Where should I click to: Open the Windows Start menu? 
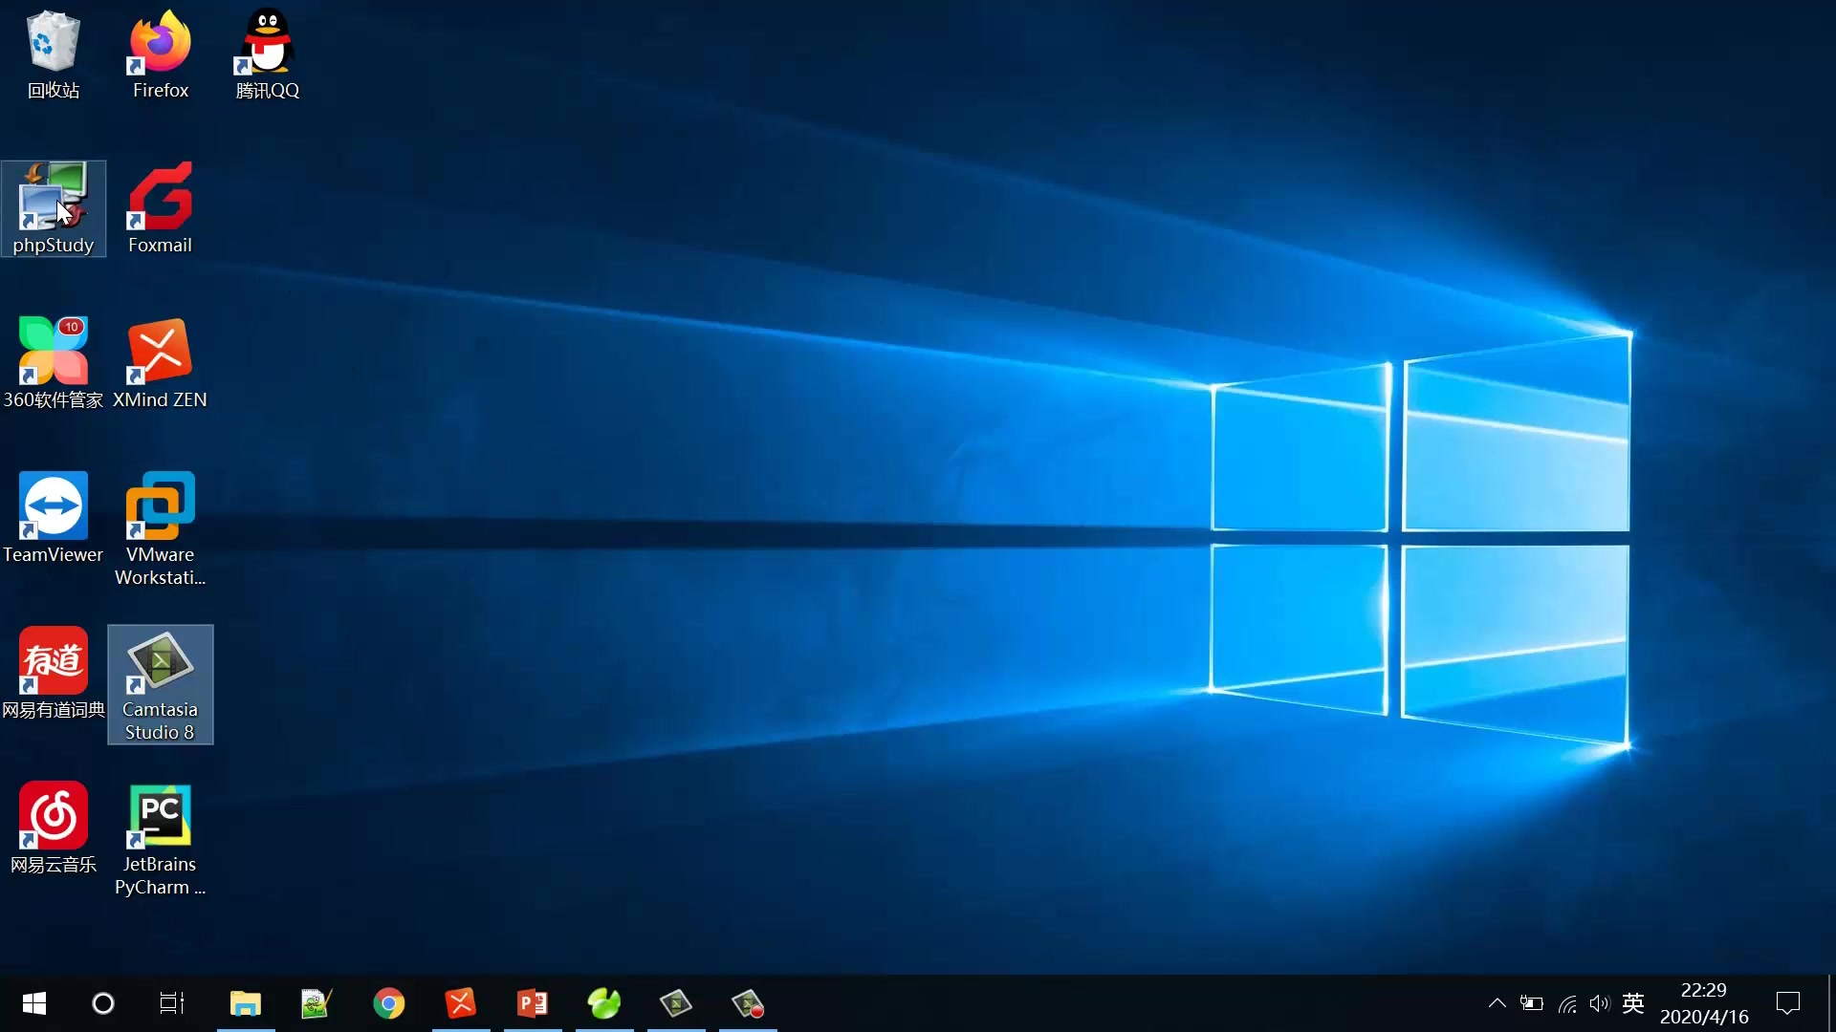pyautogui.click(x=34, y=1003)
